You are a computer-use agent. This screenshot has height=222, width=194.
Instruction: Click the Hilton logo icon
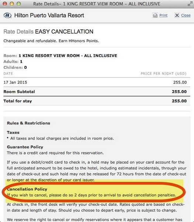(7, 15)
